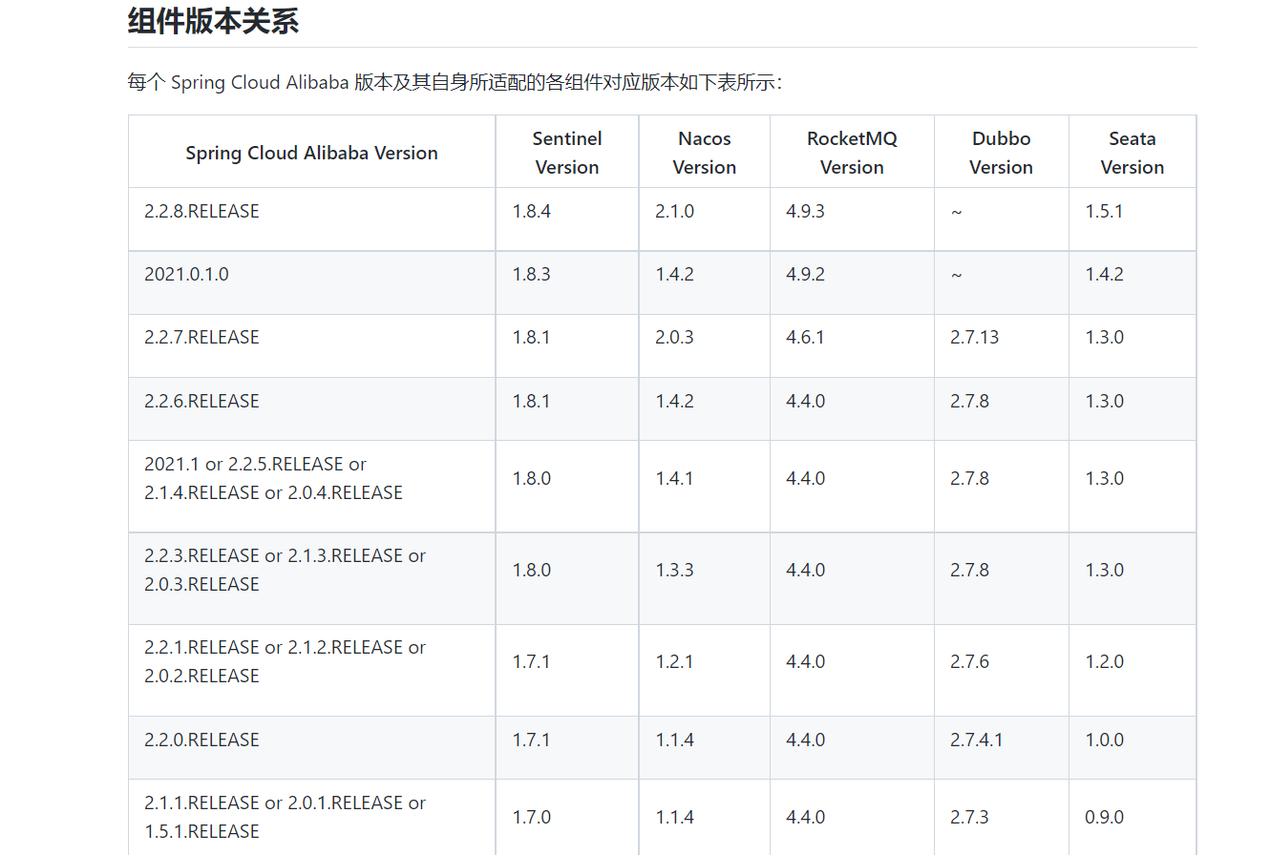Image resolution: width=1270 pixels, height=855 pixels.
Task: Select Sentinel value "1.7.0"
Action: (x=531, y=817)
